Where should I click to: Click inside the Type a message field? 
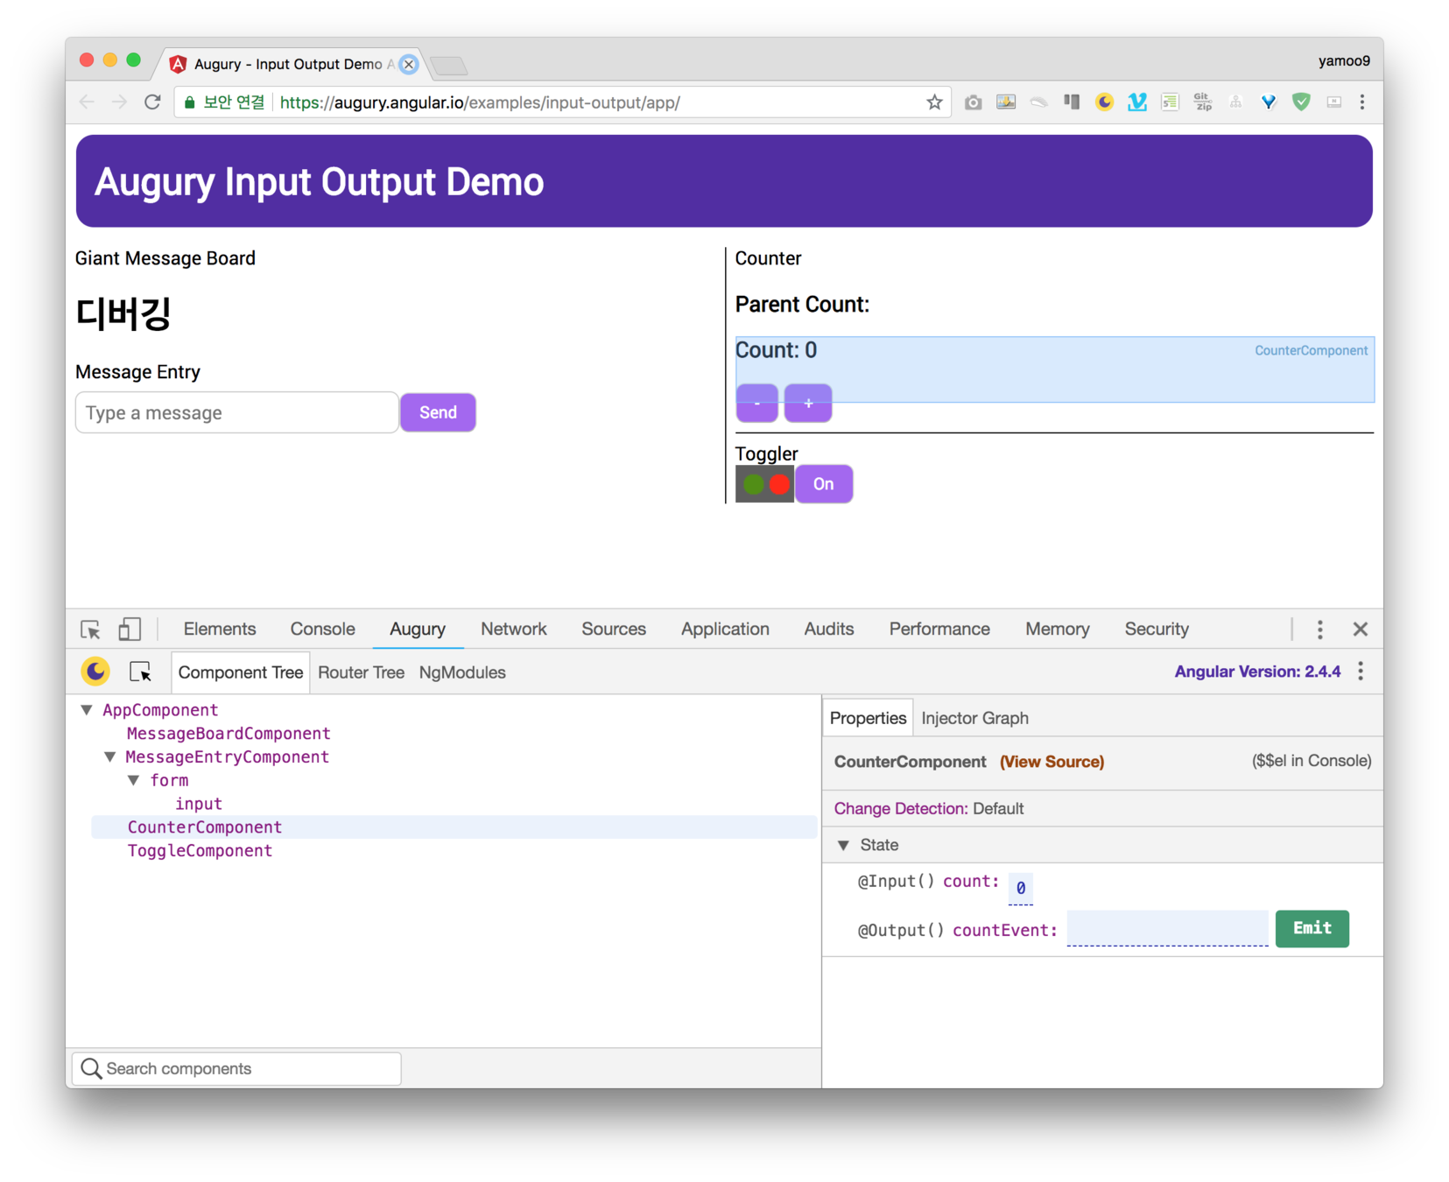click(x=237, y=412)
